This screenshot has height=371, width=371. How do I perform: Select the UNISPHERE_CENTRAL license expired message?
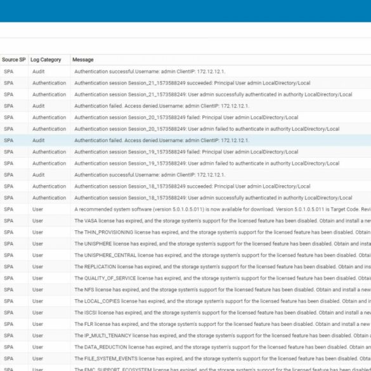[x=223, y=256]
